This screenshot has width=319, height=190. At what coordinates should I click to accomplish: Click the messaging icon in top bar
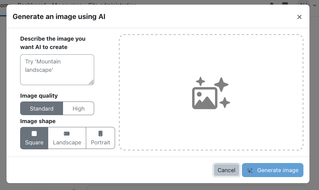[285, 3]
